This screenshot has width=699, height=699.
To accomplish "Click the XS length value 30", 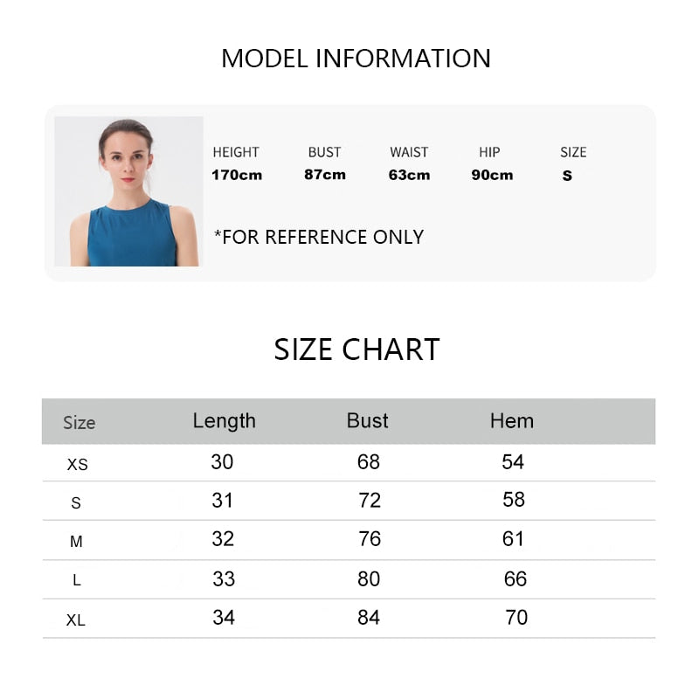I will tap(222, 462).
